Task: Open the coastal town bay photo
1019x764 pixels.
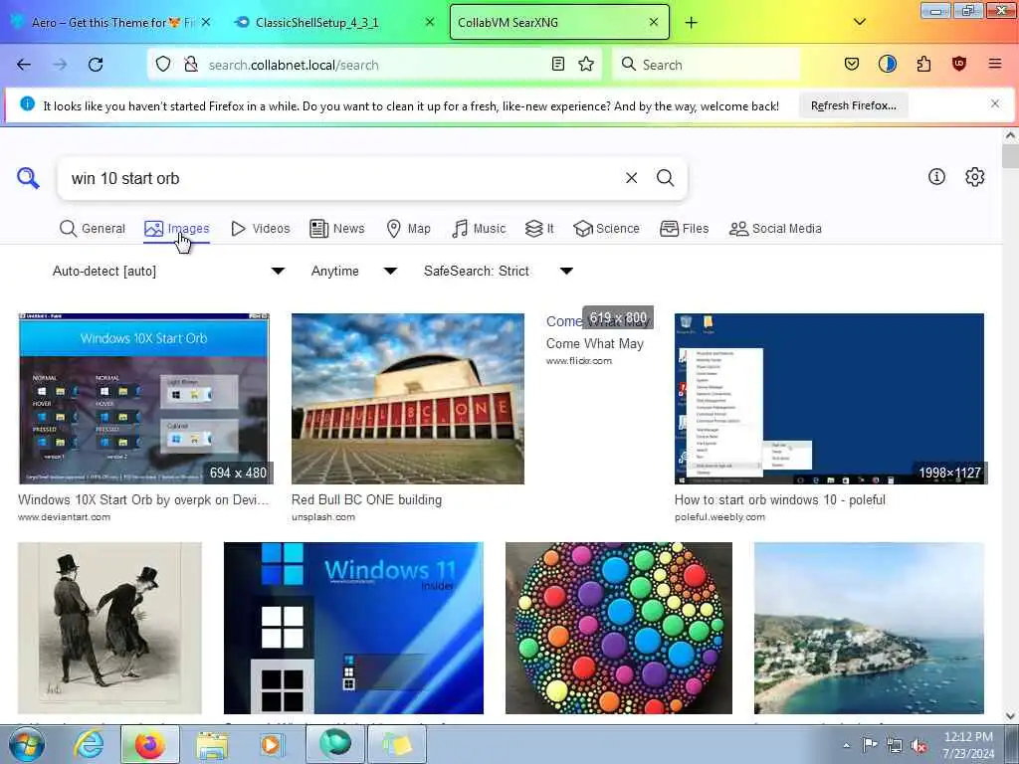Action: [x=869, y=628]
